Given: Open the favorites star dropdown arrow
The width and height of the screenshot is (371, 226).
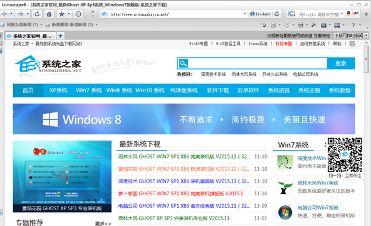Looking at the screenshot, I should 68,14.
